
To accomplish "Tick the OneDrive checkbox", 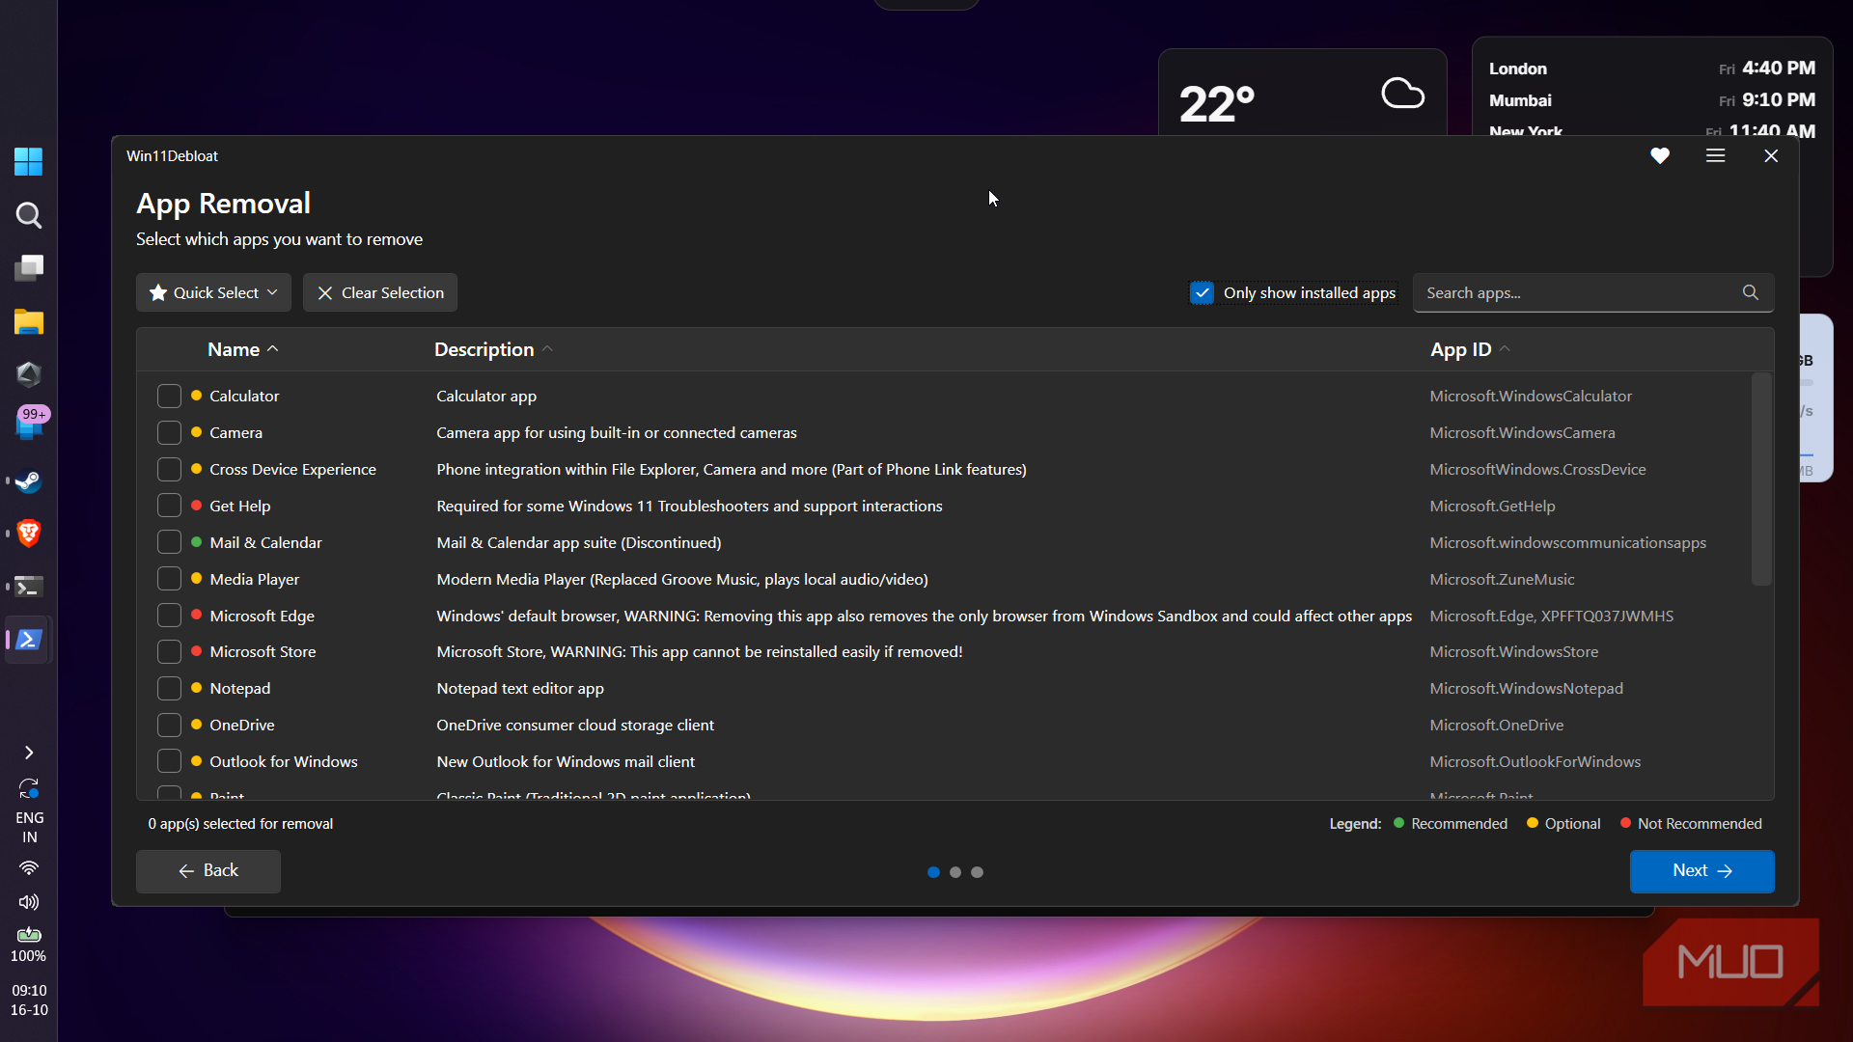I will coord(169,725).
